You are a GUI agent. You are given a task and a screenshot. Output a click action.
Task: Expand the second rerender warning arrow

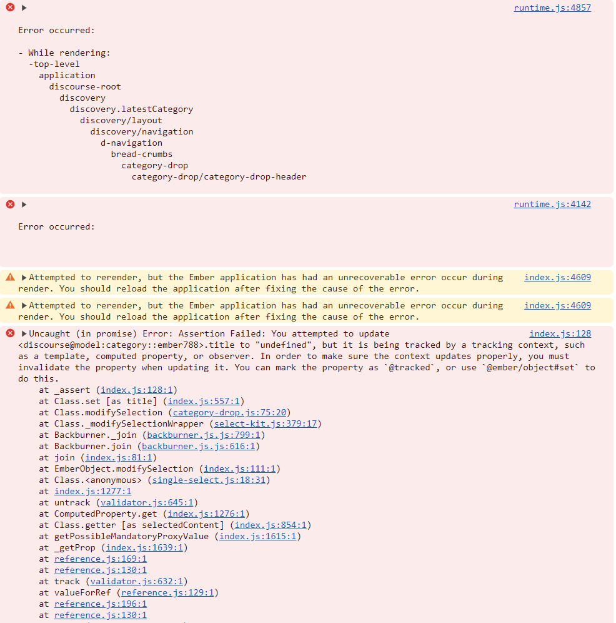[24, 305]
